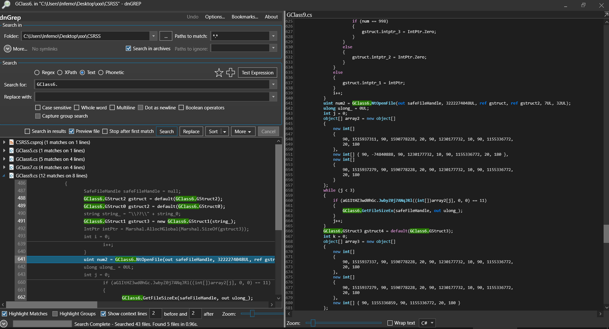609x329 pixels.
Task: Select result line 488 GStruct2
Action: [x=146, y=198]
